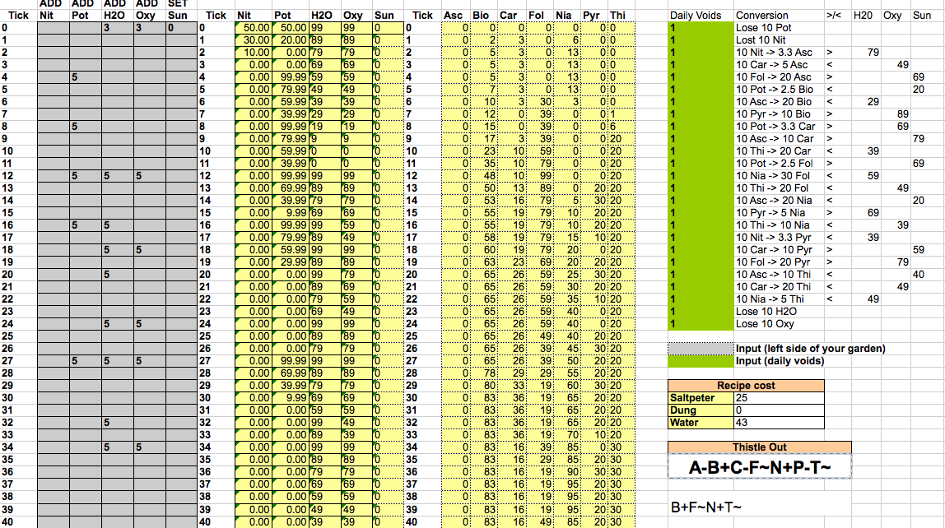The height and width of the screenshot is (528, 945).
Task: Select the Water recipe cost value 43
Action: click(x=779, y=423)
